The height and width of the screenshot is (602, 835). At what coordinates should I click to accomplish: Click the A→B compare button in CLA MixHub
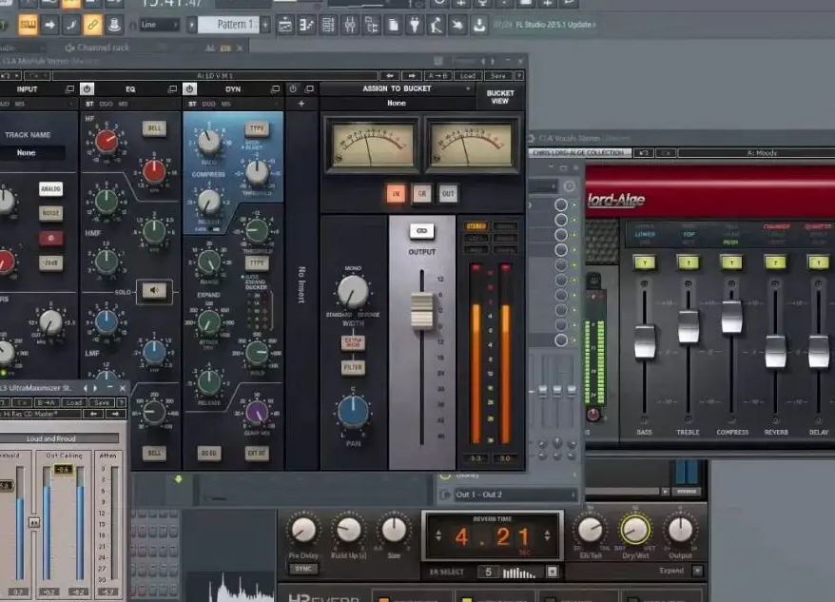(x=438, y=76)
